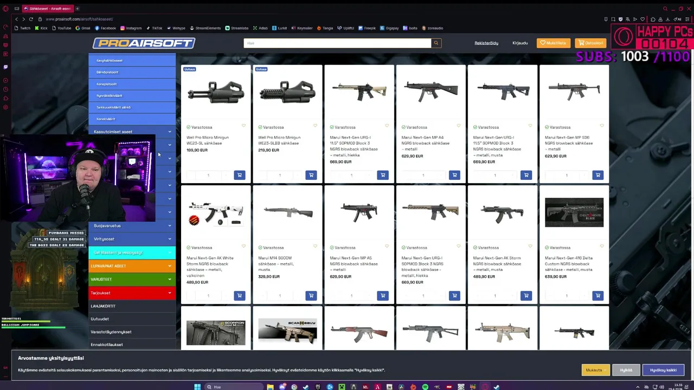Click Hylkää in cookie banner
The image size is (694, 390).
(x=626, y=370)
